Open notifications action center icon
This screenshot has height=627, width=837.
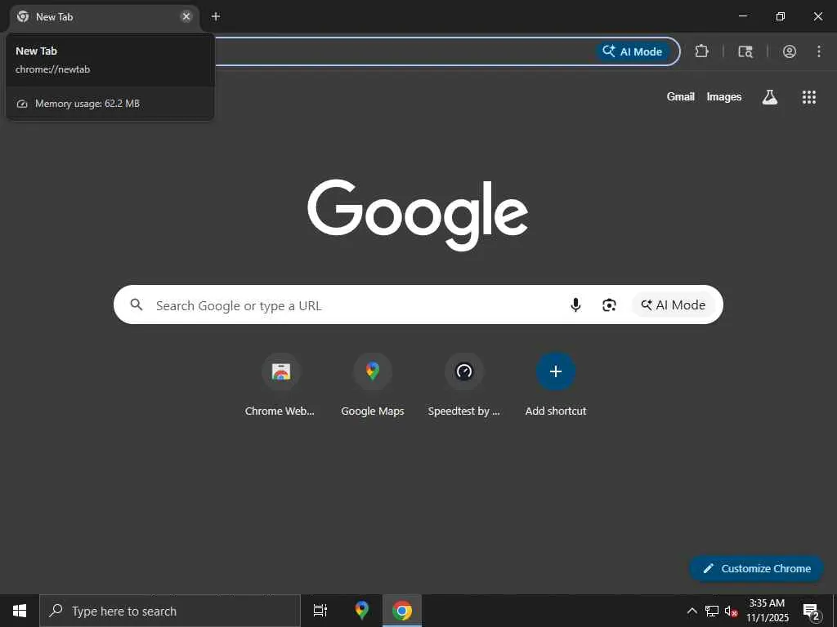811,611
